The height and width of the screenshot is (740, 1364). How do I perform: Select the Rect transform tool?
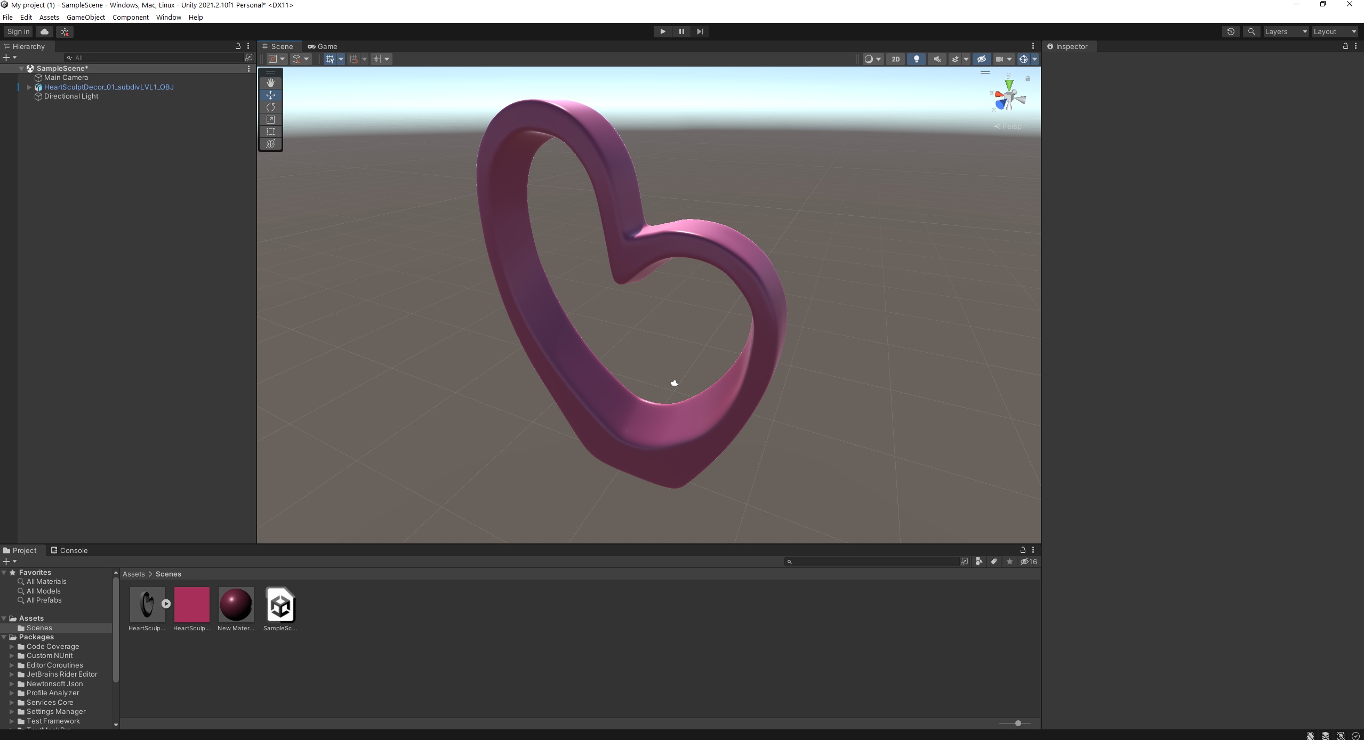(x=270, y=132)
